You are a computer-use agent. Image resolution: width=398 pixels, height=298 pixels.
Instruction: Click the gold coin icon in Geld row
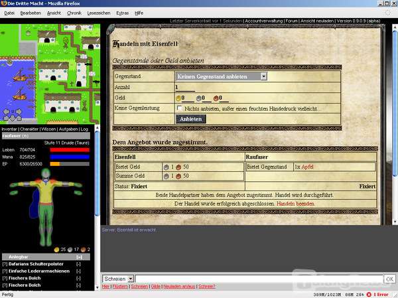tap(178, 98)
